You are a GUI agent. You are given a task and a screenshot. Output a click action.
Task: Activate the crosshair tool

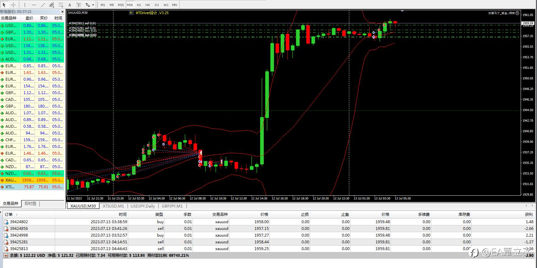[13, 5]
